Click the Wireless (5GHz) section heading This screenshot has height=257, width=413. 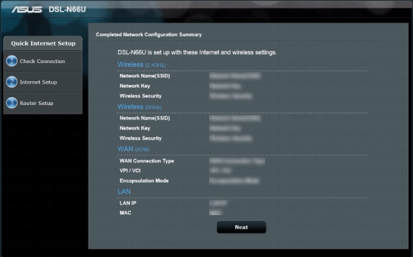tap(139, 107)
